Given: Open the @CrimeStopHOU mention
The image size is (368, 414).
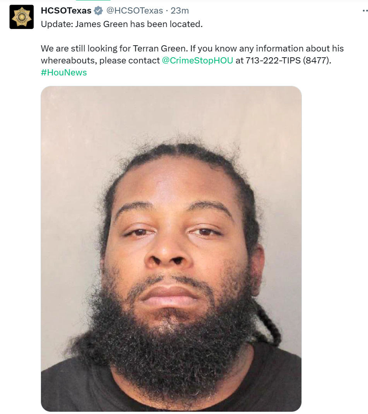Looking at the screenshot, I should 197,60.
